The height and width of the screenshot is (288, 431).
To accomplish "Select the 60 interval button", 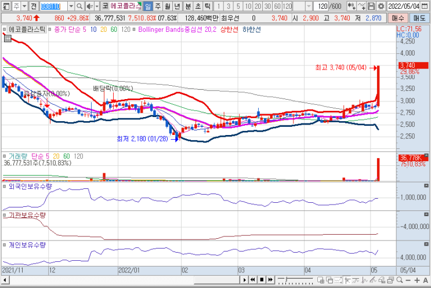I will pyautogui.click(x=277, y=6).
